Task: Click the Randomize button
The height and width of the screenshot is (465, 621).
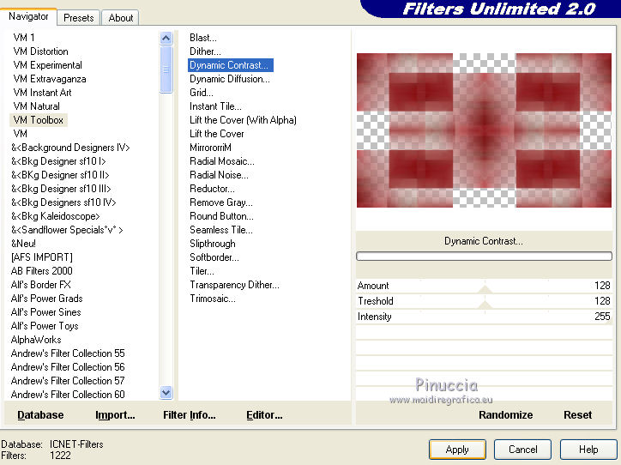Action: click(506, 415)
